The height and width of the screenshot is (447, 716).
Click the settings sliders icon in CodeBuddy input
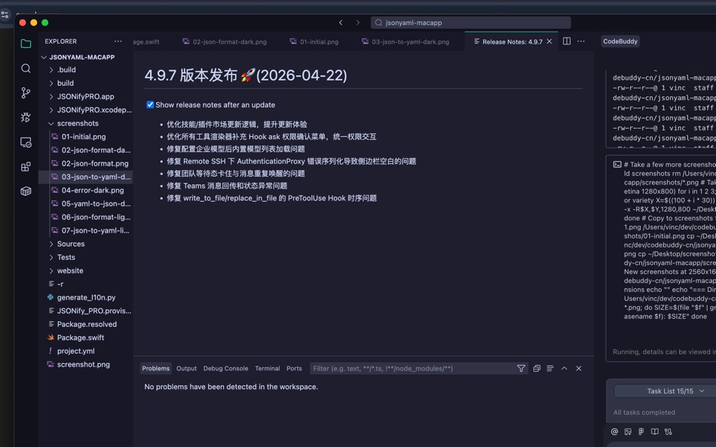click(x=669, y=431)
